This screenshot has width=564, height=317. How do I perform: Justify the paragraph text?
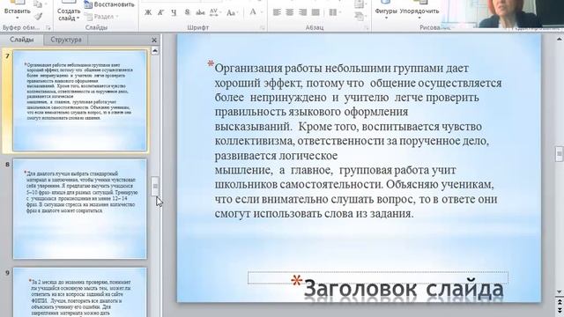(315, 12)
